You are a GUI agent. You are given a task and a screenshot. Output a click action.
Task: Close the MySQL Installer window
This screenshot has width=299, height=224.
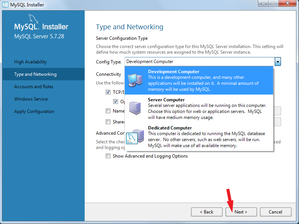click(x=287, y=3)
